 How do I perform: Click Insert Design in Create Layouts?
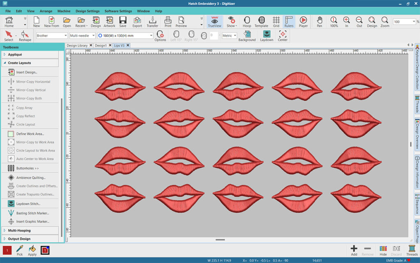(x=27, y=72)
